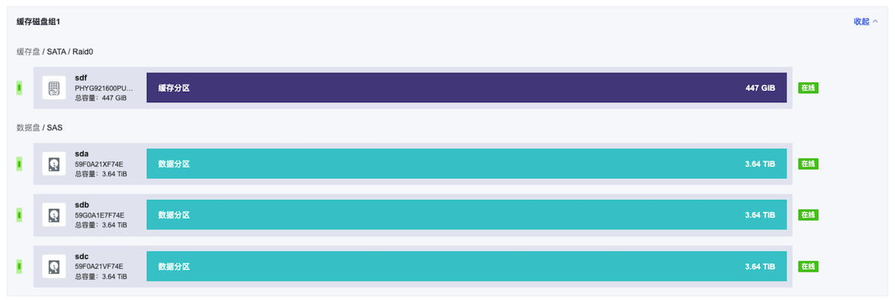The height and width of the screenshot is (300, 895).
Task: Click the 在线 badge for sdb
Action: click(x=808, y=215)
